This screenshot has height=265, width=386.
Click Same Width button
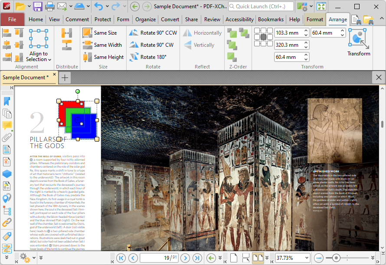tap(102, 45)
